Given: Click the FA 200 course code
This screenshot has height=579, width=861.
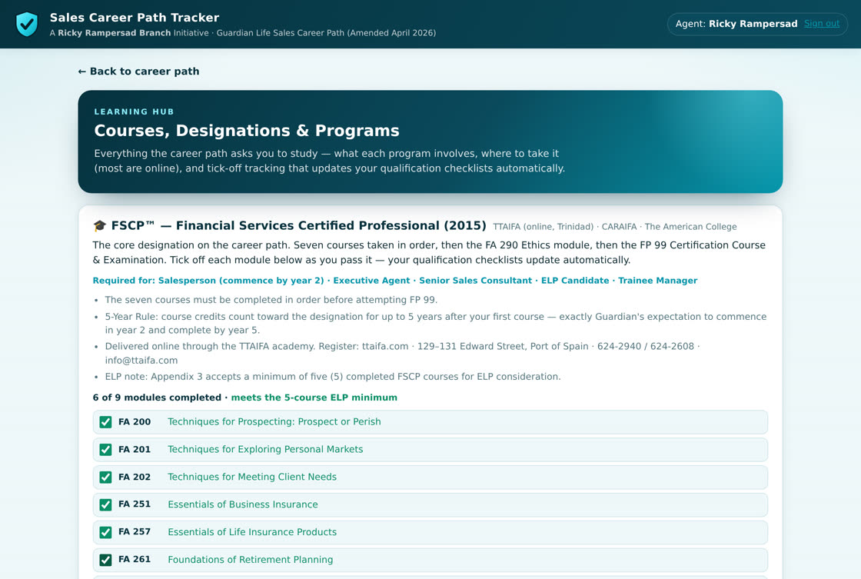Looking at the screenshot, I should 135,422.
